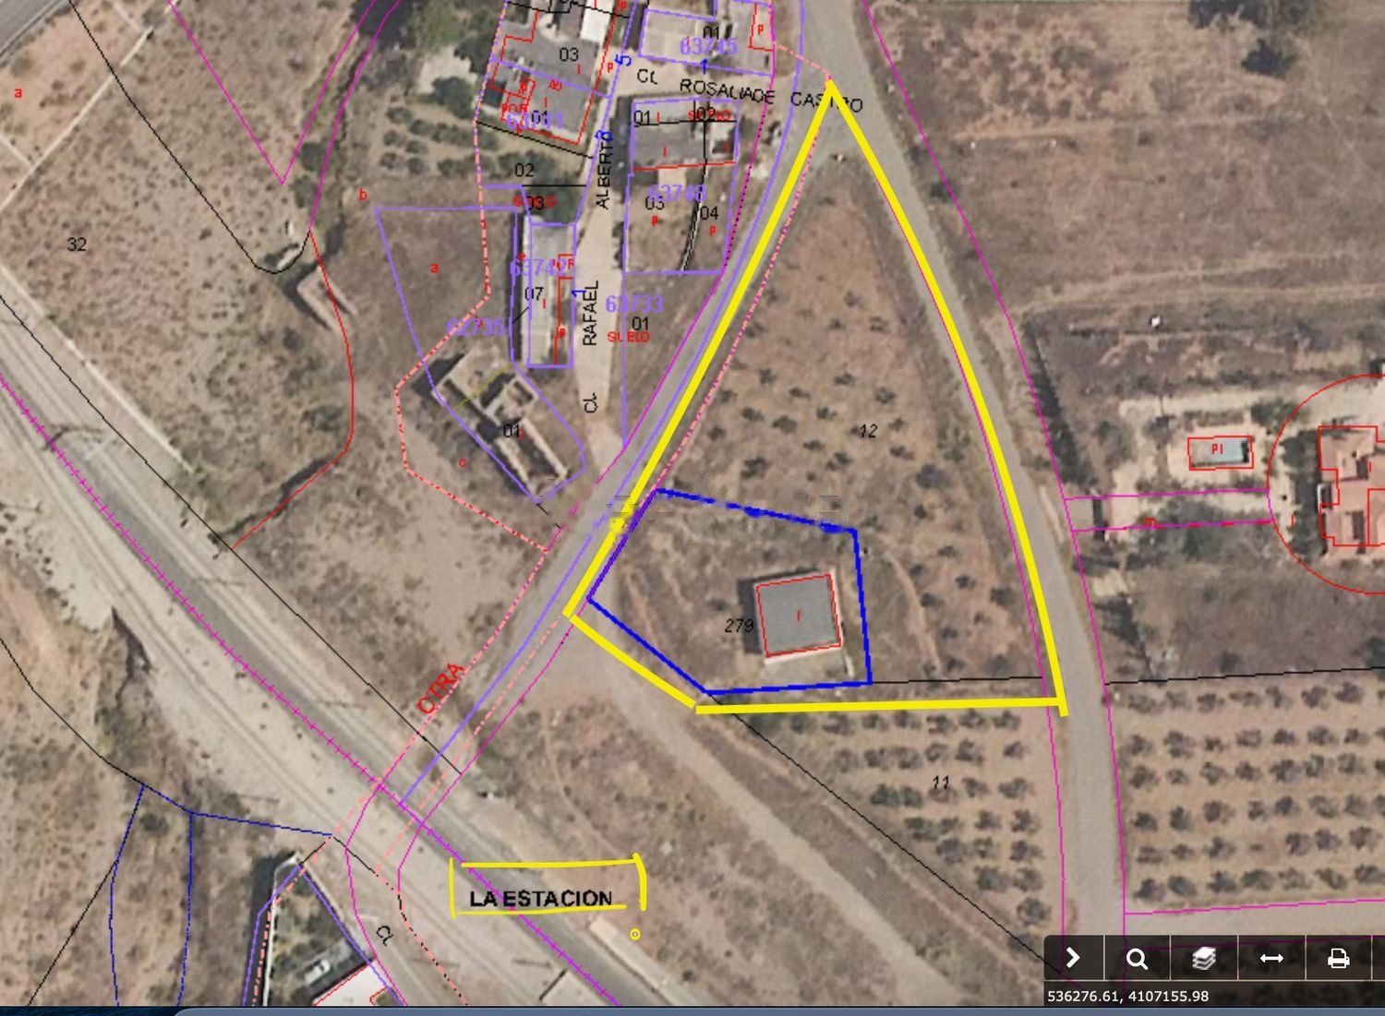Click the RAFAEL street name label

pos(590,314)
